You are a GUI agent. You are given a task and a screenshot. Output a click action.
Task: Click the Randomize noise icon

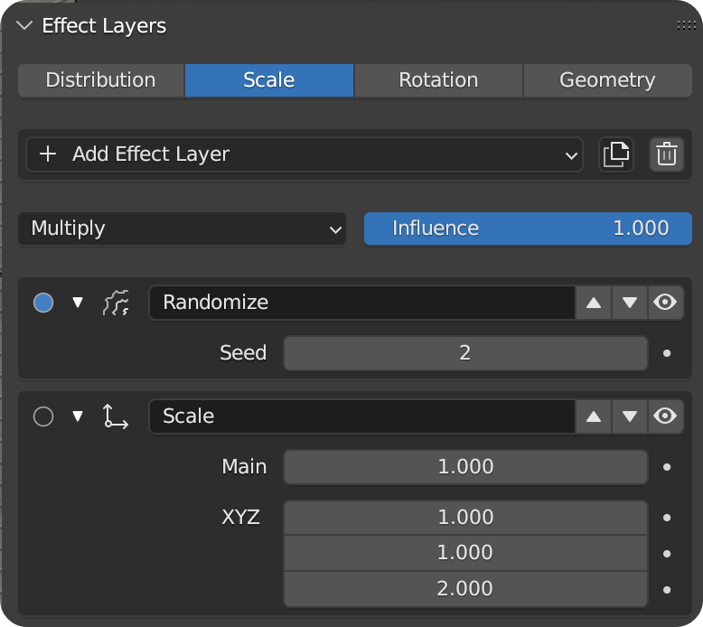117,303
